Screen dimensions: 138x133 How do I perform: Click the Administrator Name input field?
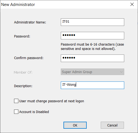(92, 22)
